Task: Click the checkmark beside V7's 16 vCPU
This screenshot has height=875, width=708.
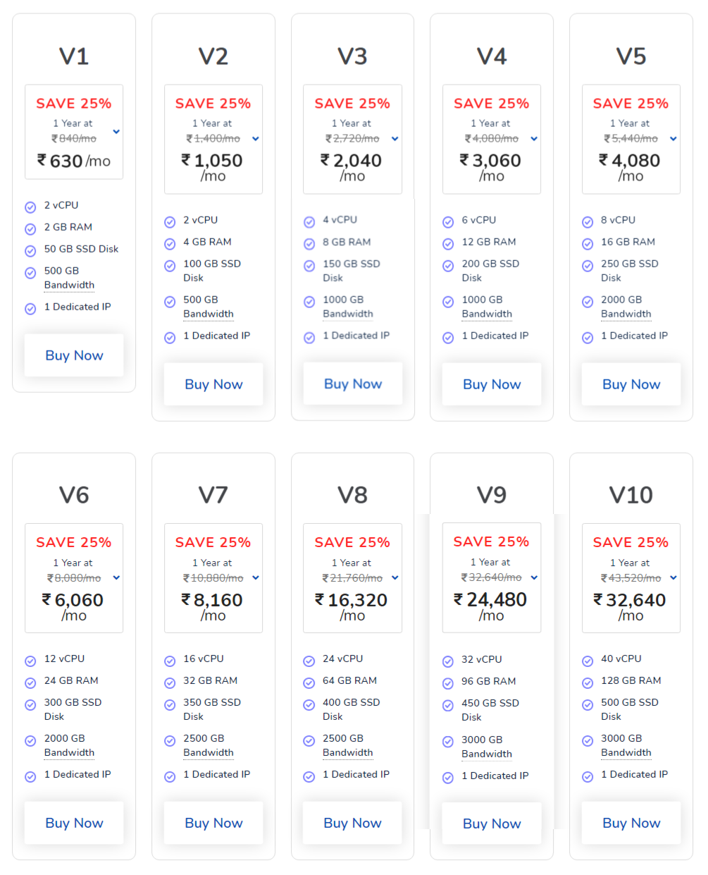Action: coord(170,661)
